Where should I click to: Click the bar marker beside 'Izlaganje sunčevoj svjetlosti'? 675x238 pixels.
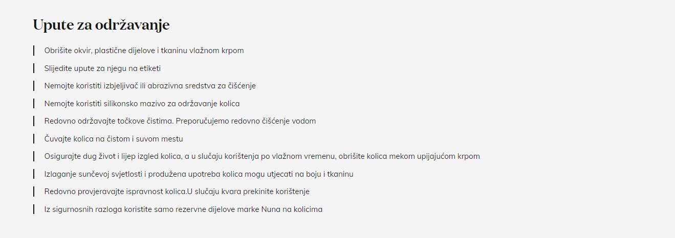pyautogui.click(x=34, y=174)
